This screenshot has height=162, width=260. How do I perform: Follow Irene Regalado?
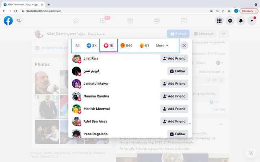point(178,134)
